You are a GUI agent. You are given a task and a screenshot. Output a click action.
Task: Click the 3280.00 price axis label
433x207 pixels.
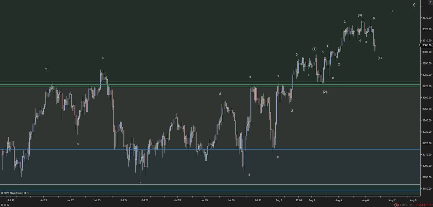click(x=426, y=75)
